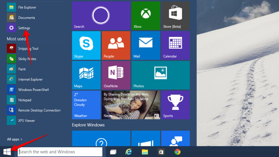Open Store from the taskbar
The image size is (279, 157).
pos(161,152)
